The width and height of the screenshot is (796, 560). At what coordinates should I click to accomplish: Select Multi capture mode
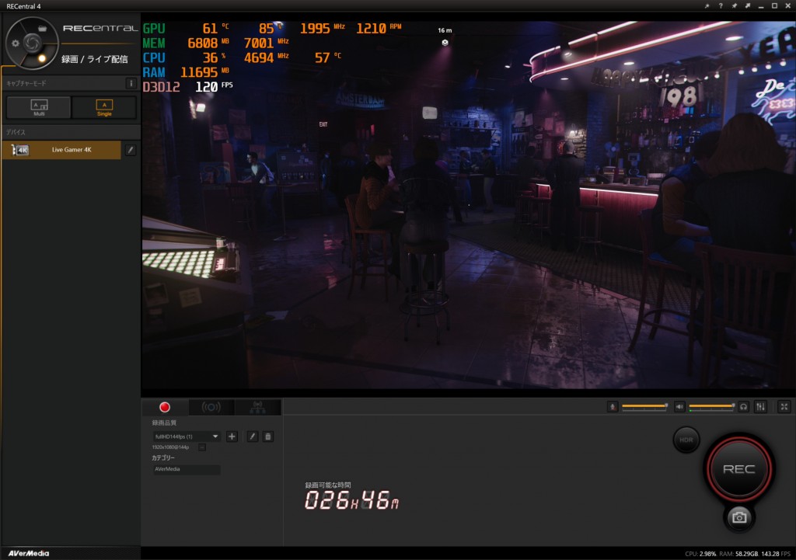(x=38, y=107)
